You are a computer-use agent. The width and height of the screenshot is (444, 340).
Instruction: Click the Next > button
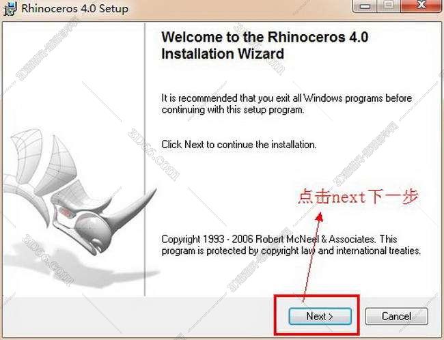[x=320, y=316]
